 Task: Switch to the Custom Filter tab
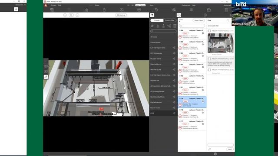click(x=170, y=20)
